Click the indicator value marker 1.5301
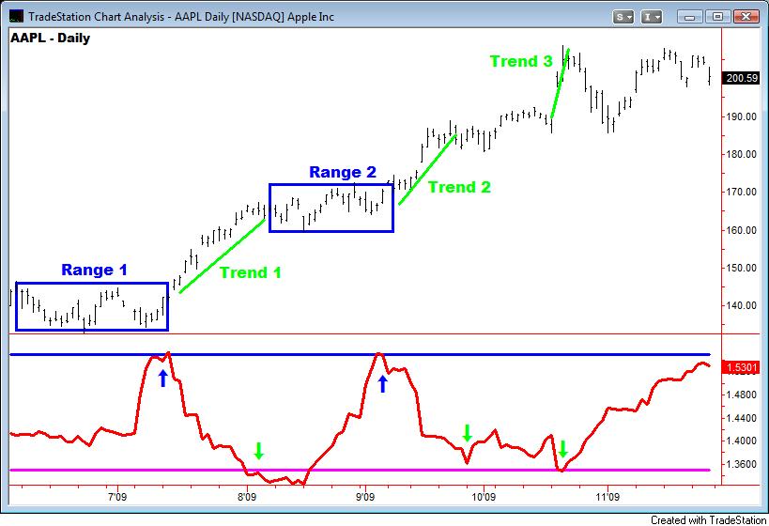The image size is (769, 526). (741, 367)
